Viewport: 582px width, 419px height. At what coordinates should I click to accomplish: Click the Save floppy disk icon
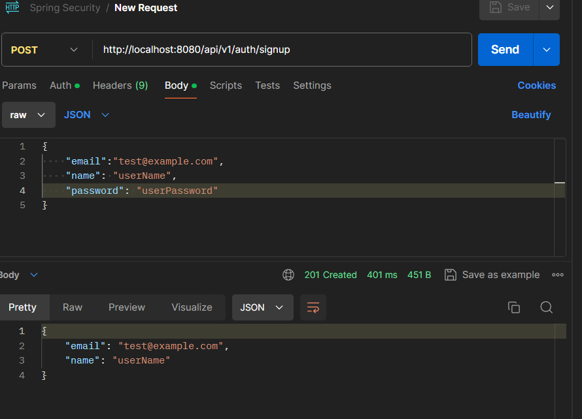(x=496, y=7)
